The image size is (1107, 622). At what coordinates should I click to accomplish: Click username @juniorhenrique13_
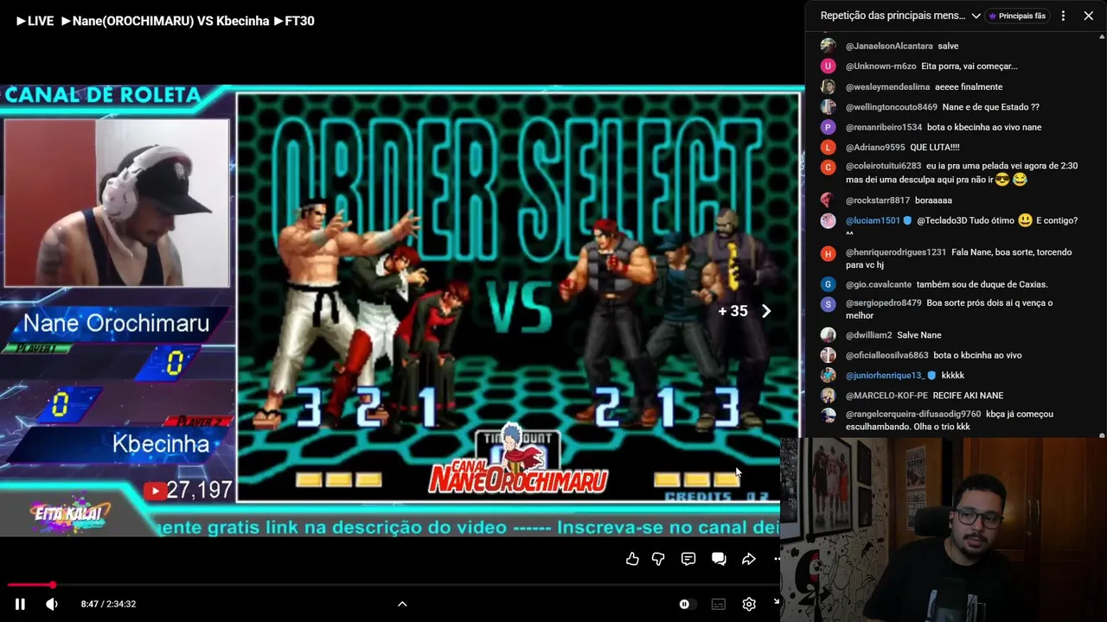point(885,376)
